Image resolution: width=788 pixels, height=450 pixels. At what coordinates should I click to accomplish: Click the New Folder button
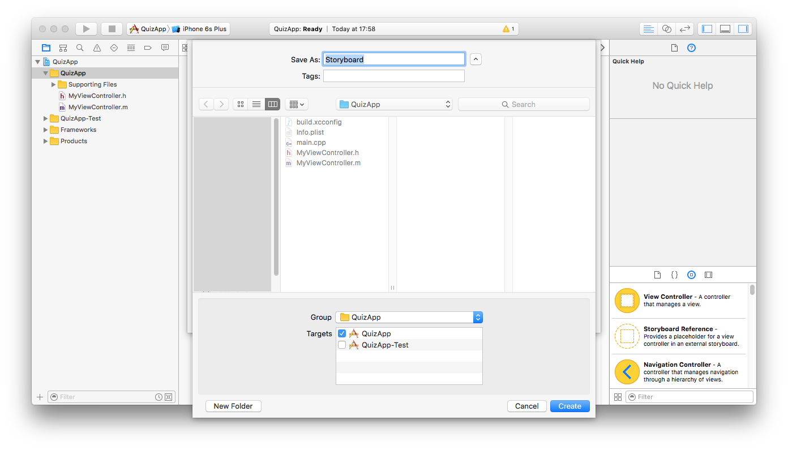233,406
